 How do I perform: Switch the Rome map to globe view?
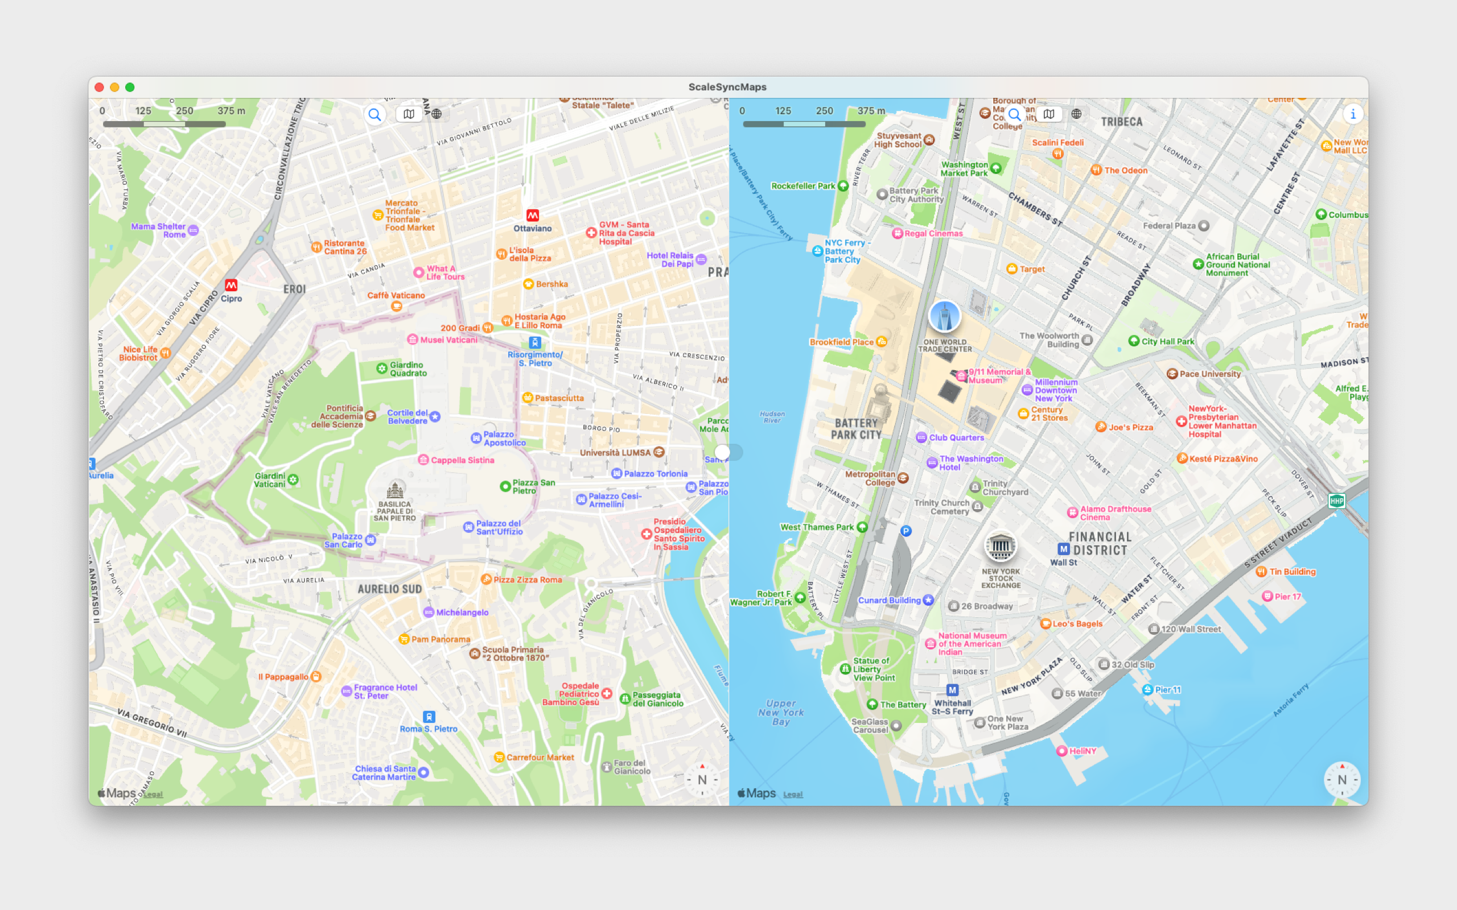coord(437,114)
